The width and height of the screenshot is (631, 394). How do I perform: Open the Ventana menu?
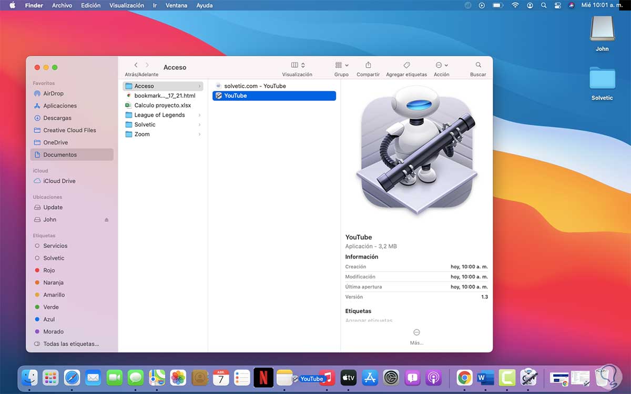(177, 5)
